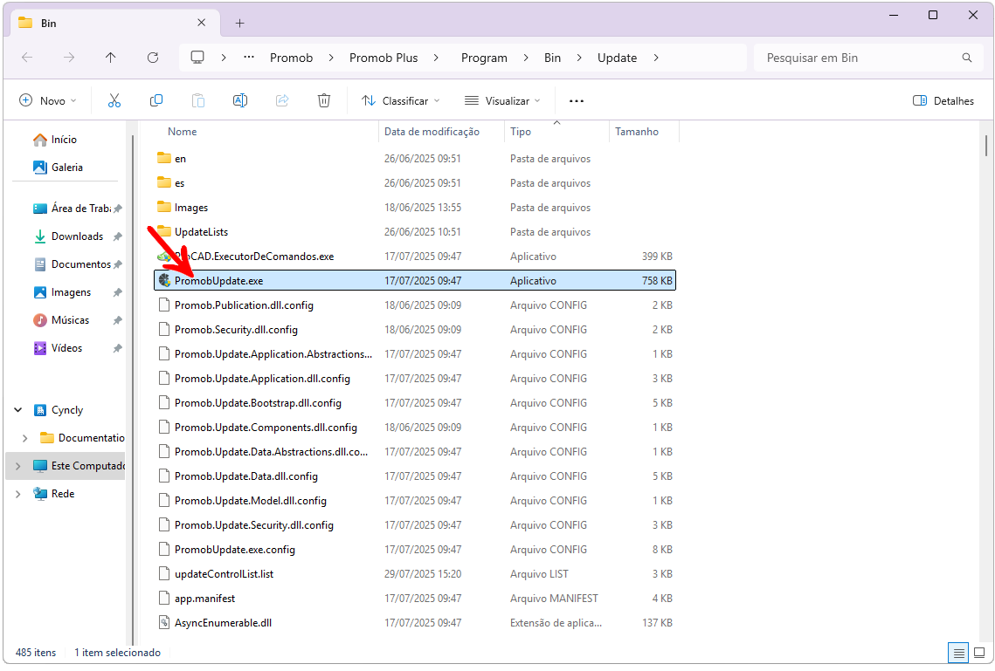Go up one folder level
The width and height of the screenshot is (995, 671).
[x=110, y=58]
